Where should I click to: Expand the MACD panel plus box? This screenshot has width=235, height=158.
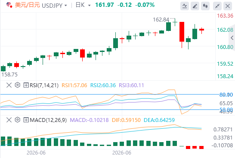(x=26, y=120)
